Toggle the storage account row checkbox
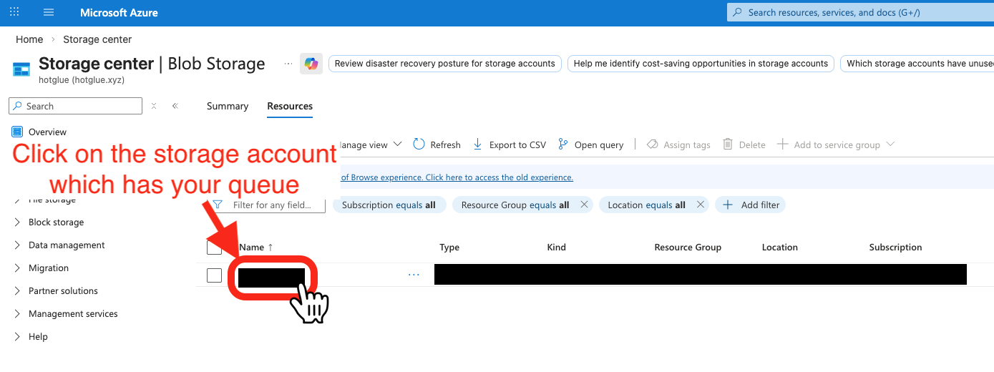This screenshot has width=994, height=372. point(214,275)
